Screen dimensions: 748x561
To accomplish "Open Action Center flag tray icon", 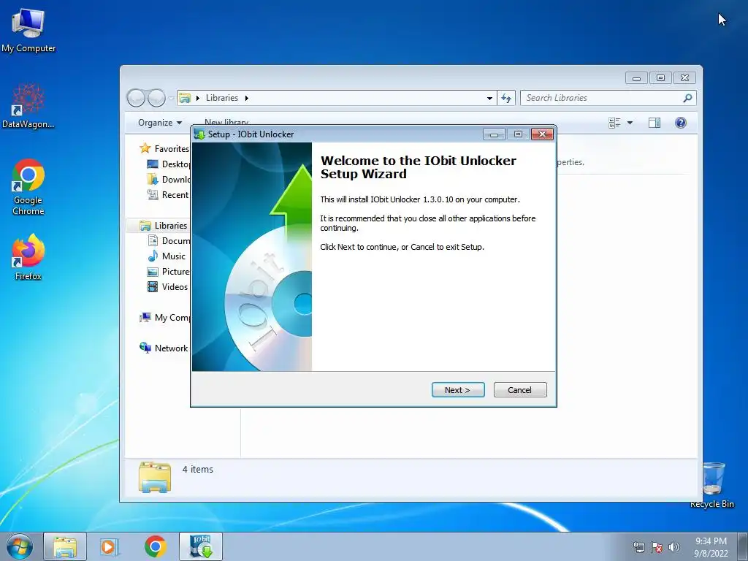I will (657, 547).
